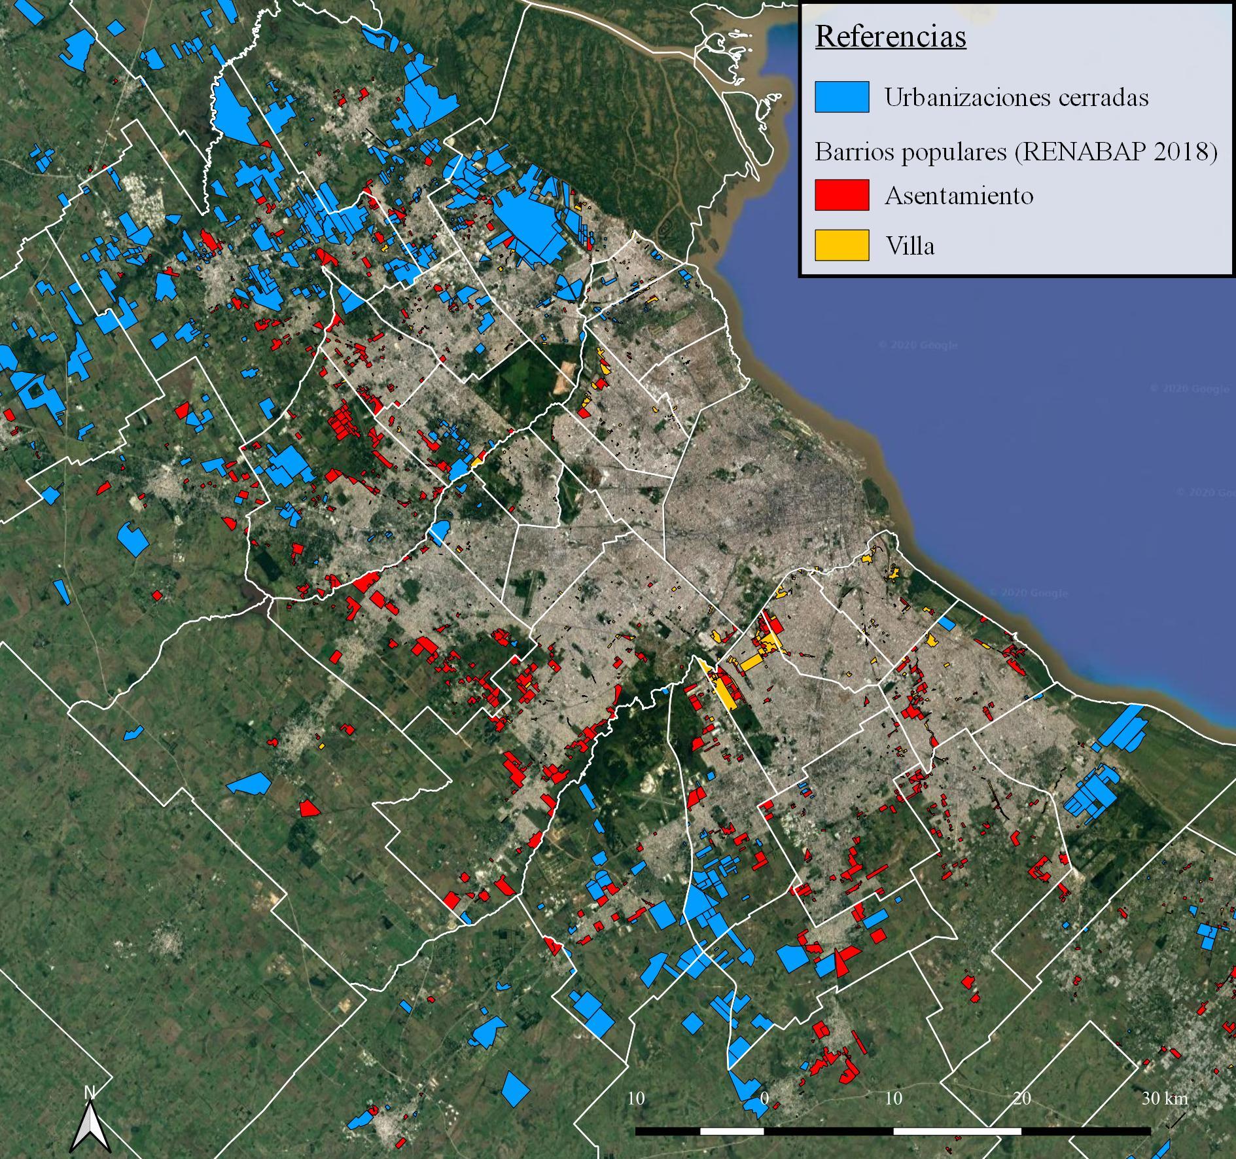Click the N letter above north arrow
The height and width of the screenshot is (1159, 1236).
coord(90,1092)
